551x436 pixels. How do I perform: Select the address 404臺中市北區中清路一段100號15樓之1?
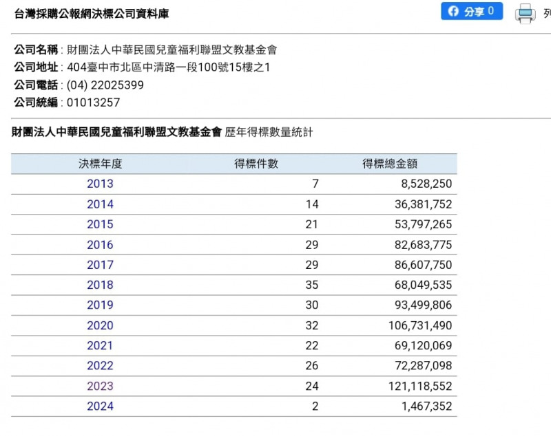169,67
